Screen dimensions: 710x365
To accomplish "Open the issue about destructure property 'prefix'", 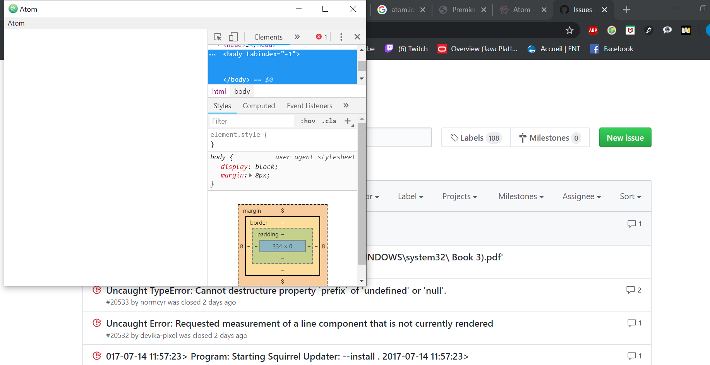I will pos(276,291).
